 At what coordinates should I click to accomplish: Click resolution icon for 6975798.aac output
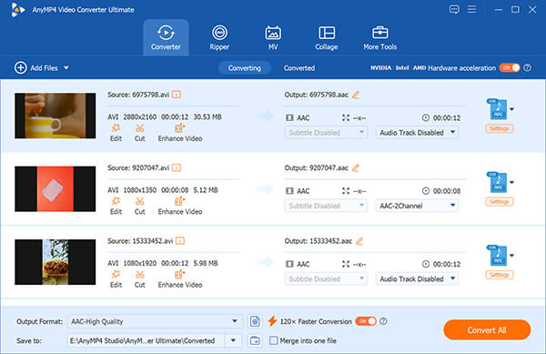pos(346,118)
